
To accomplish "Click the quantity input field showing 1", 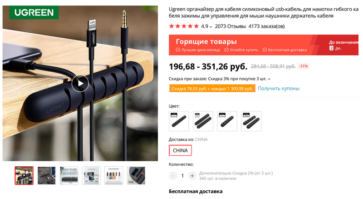I will 182,176.
